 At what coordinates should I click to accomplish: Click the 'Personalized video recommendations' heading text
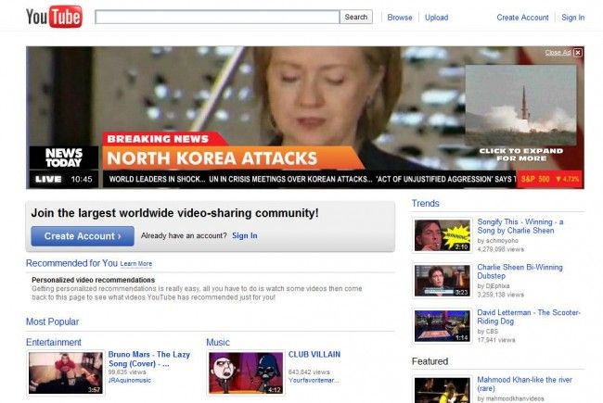coord(94,280)
